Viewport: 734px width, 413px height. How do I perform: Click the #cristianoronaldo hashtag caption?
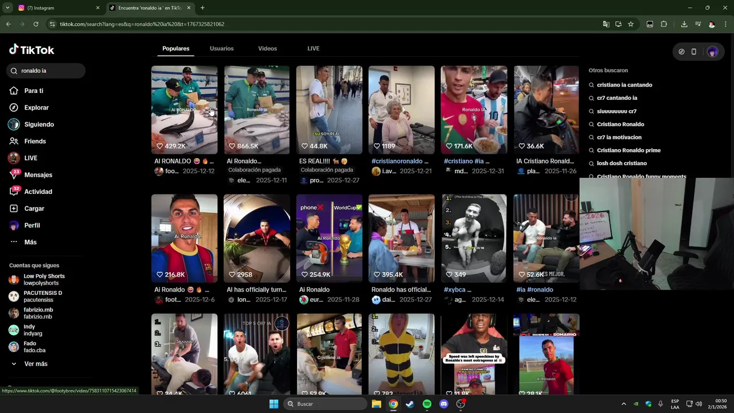[396, 161]
